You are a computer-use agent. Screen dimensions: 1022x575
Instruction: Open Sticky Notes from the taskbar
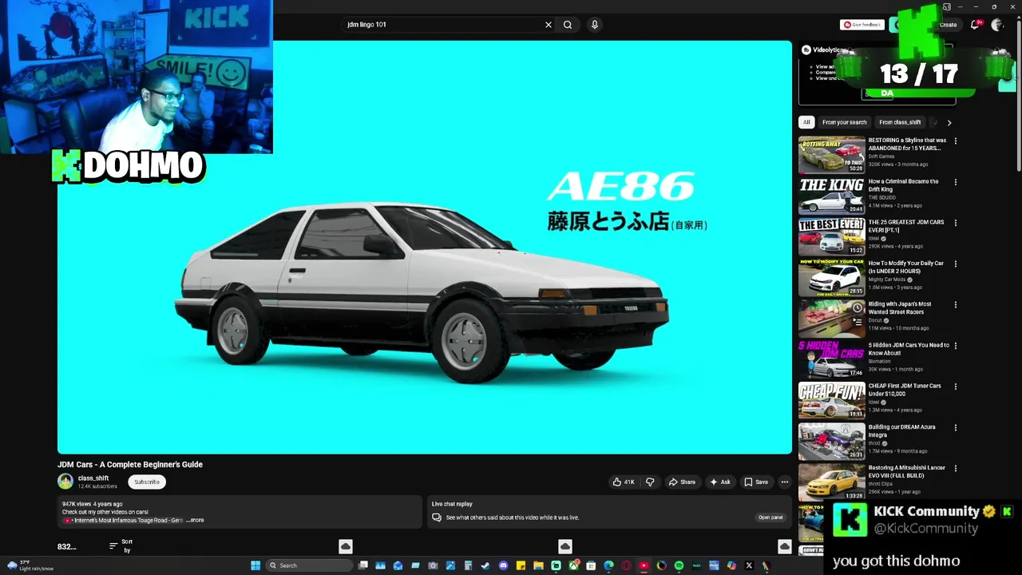(x=521, y=565)
